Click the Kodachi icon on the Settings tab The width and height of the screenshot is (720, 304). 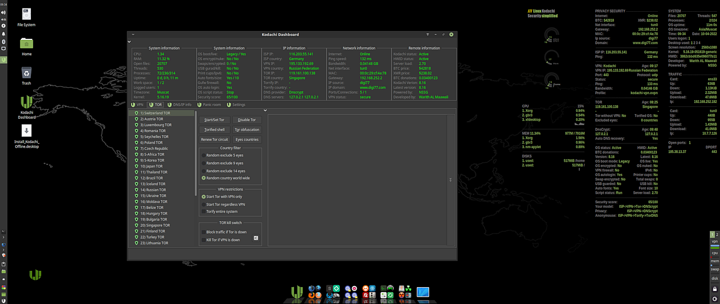click(x=229, y=105)
